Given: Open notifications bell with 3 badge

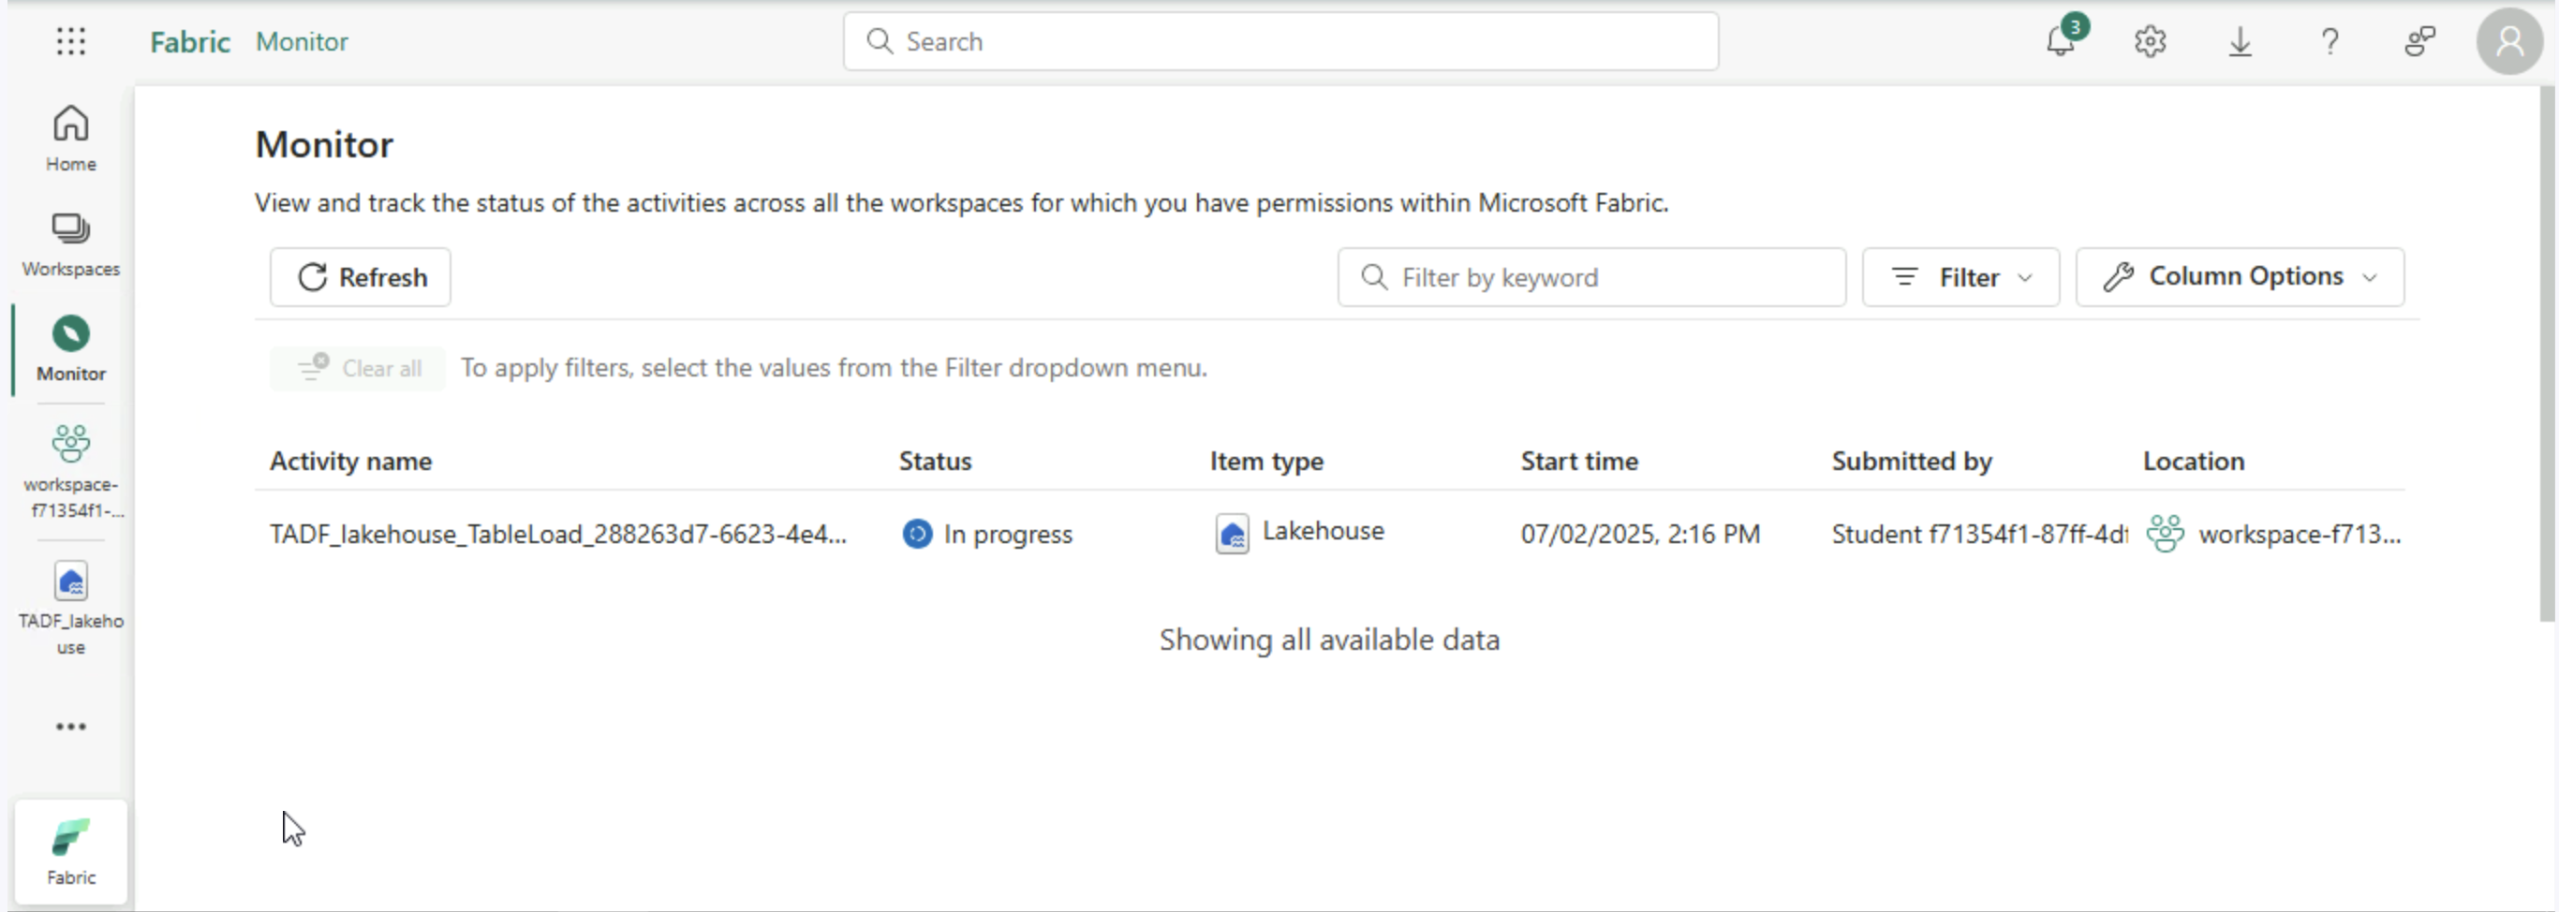Looking at the screenshot, I should [2063, 39].
